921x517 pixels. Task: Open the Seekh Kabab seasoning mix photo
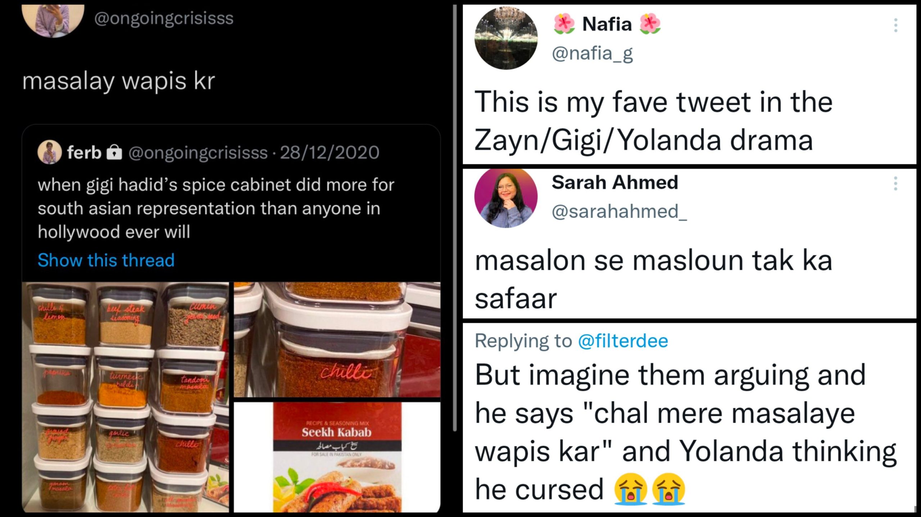(337, 457)
